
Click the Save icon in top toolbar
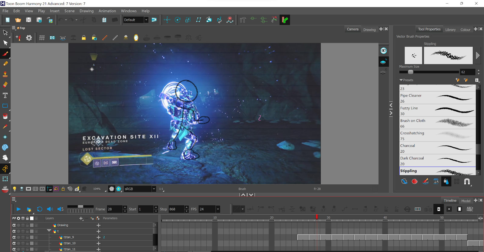coord(28,20)
